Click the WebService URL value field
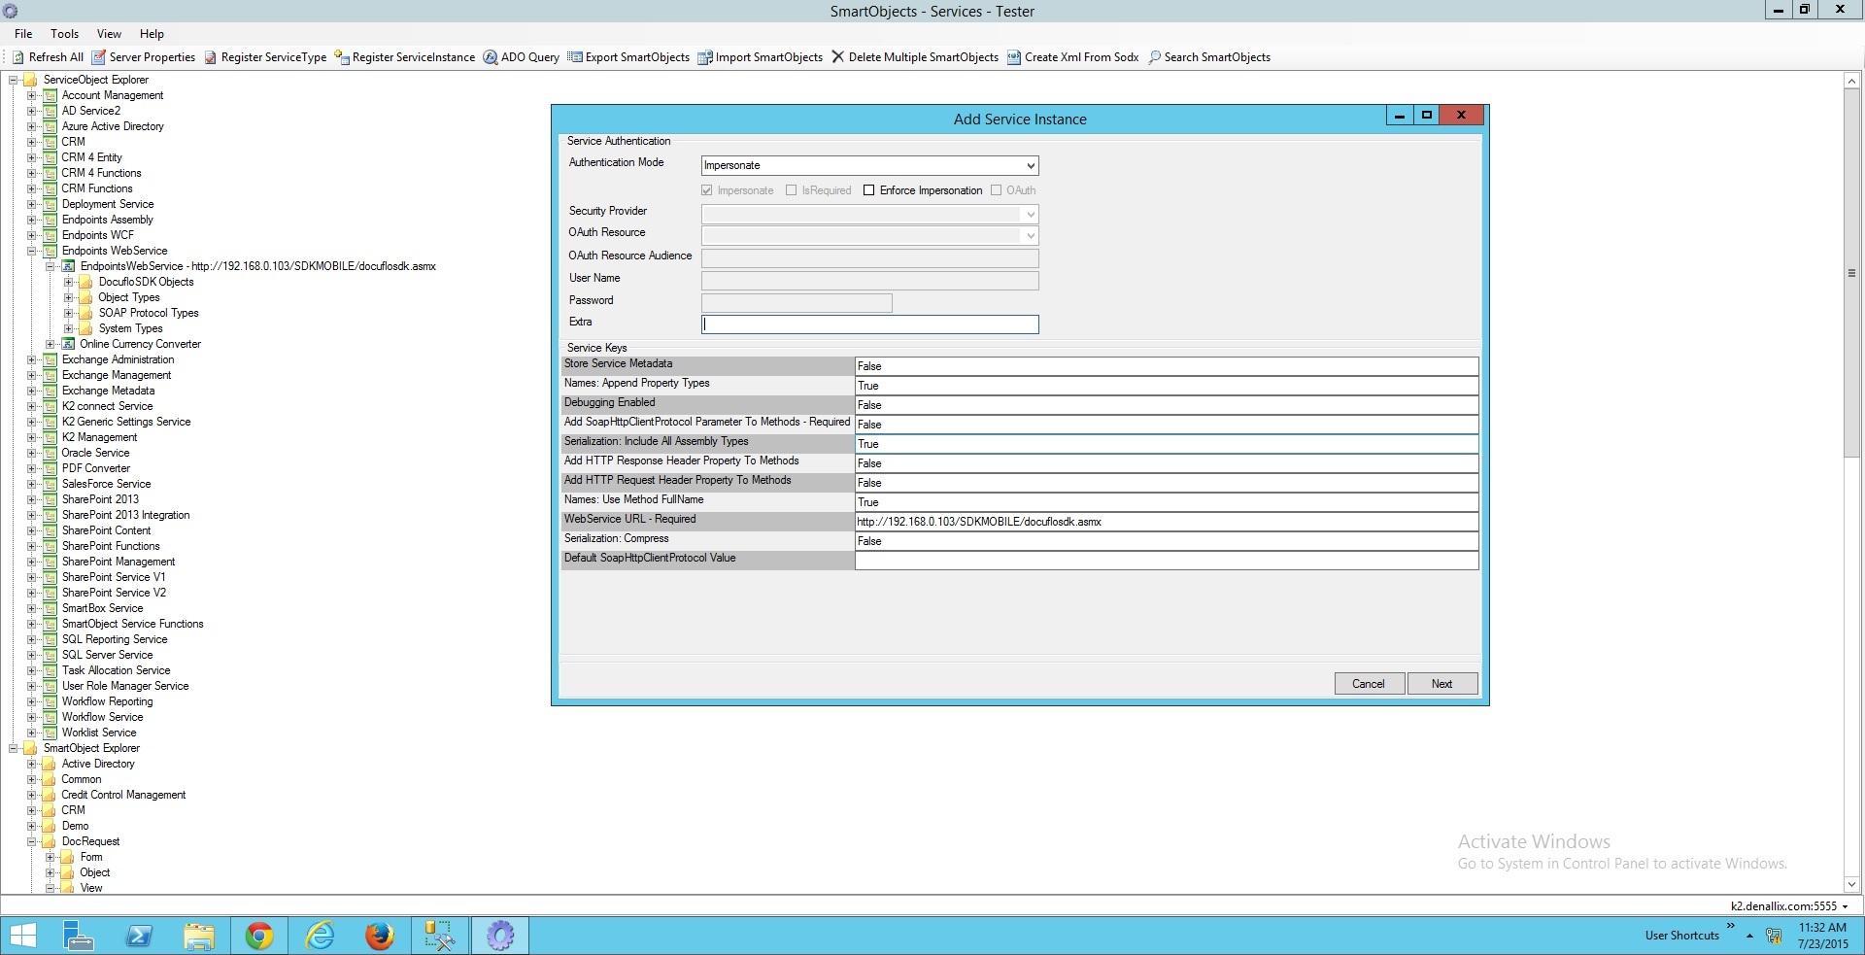The image size is (1865, 955). 1167,522
